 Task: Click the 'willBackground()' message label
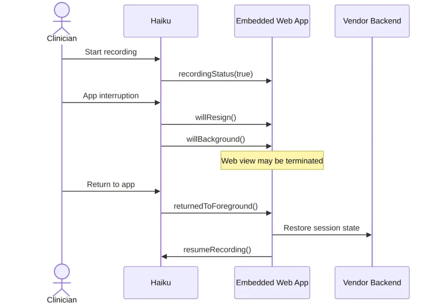(x=216, y=139)
